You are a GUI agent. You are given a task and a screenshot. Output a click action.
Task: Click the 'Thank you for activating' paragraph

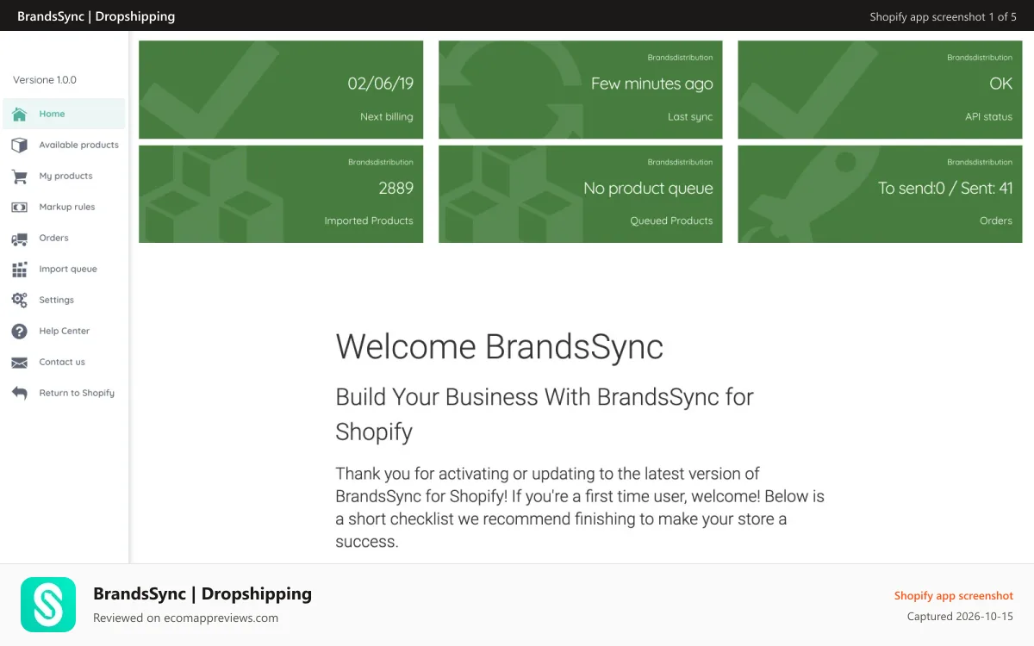coord(580,507)
